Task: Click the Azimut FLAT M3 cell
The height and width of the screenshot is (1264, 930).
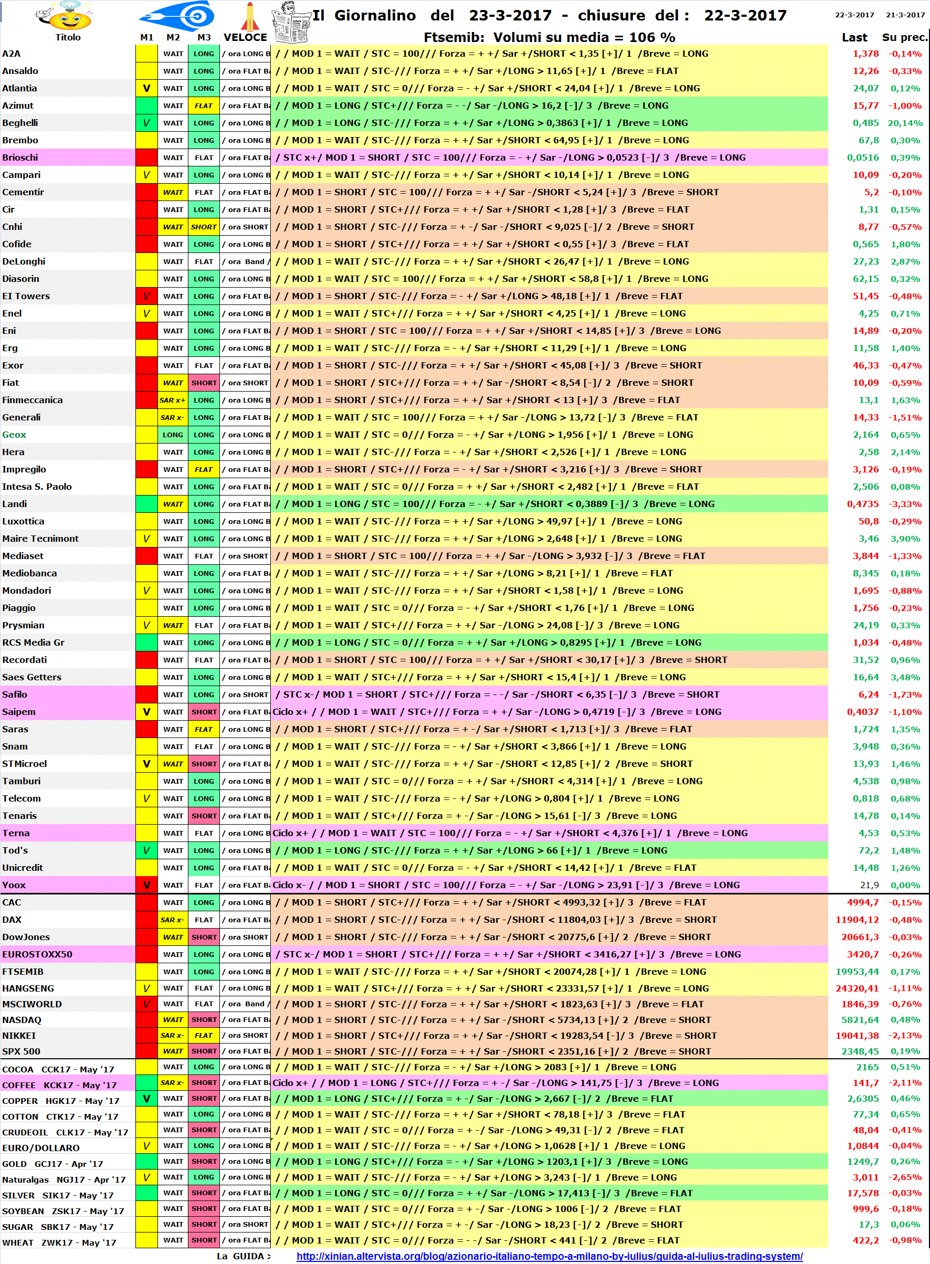Action: click(204, 106)
